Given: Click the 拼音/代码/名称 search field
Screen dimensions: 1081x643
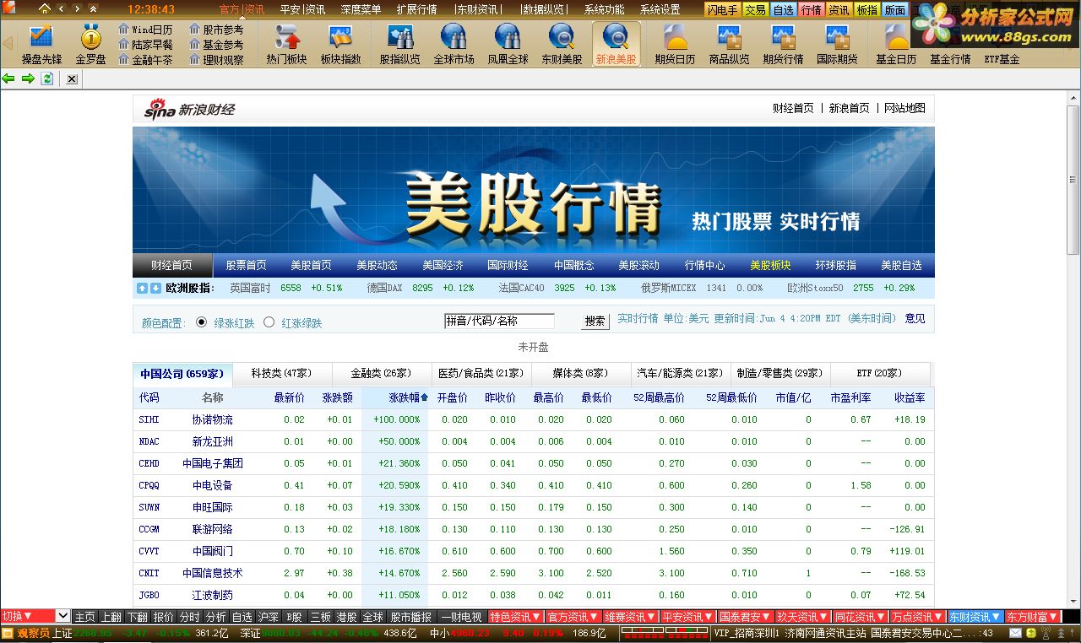Looking at the screenshot, I should (499, 321).
